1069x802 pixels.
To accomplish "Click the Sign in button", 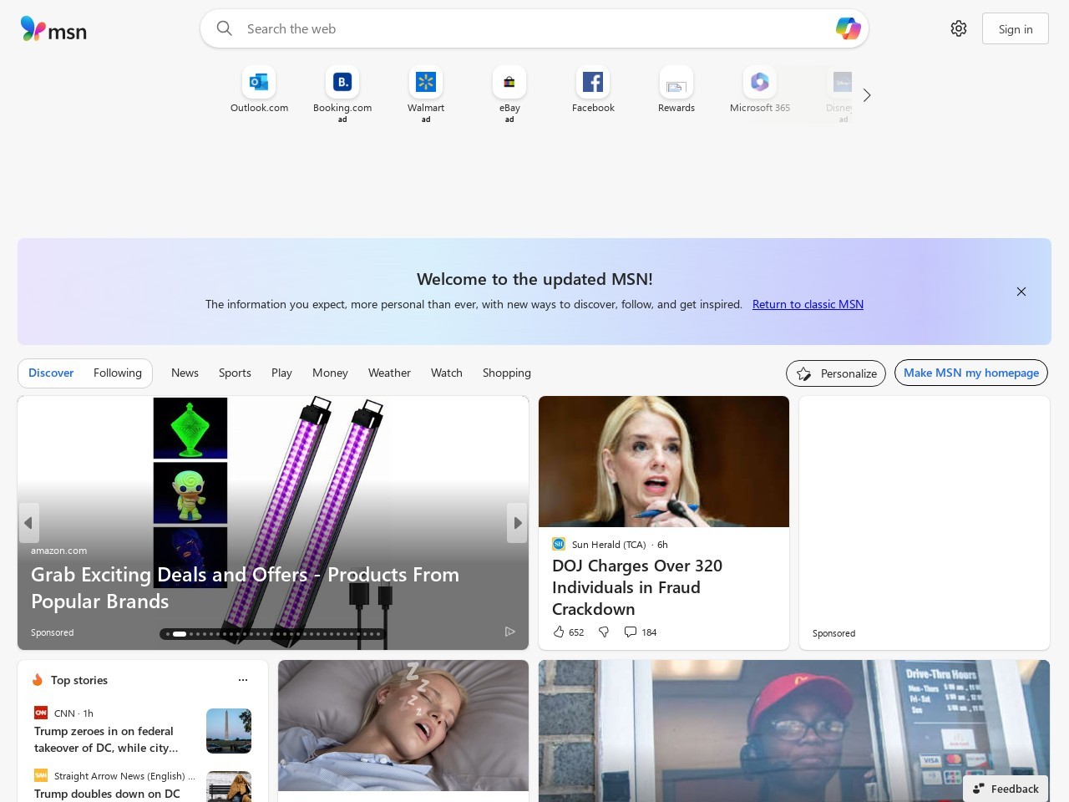I will (1016, 28).
